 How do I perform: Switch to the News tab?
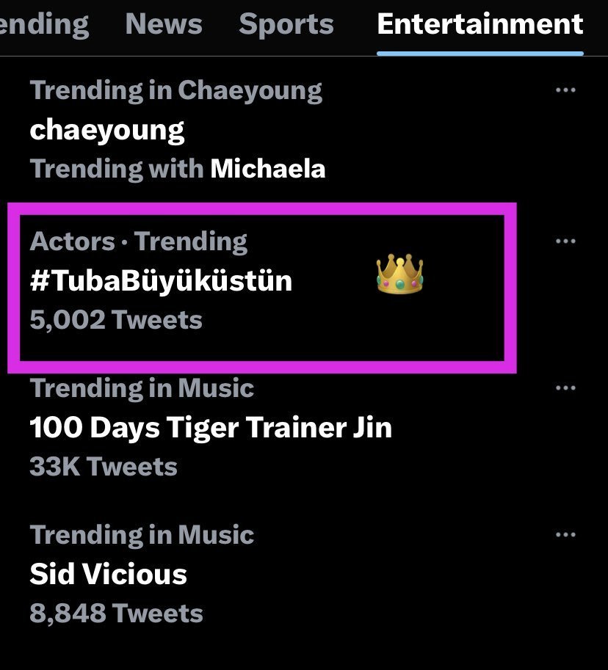coord(164,24)
